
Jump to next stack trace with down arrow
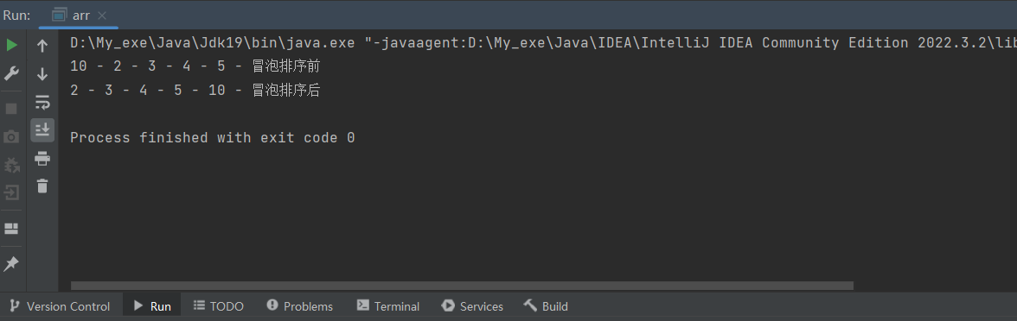coord(42,74)
